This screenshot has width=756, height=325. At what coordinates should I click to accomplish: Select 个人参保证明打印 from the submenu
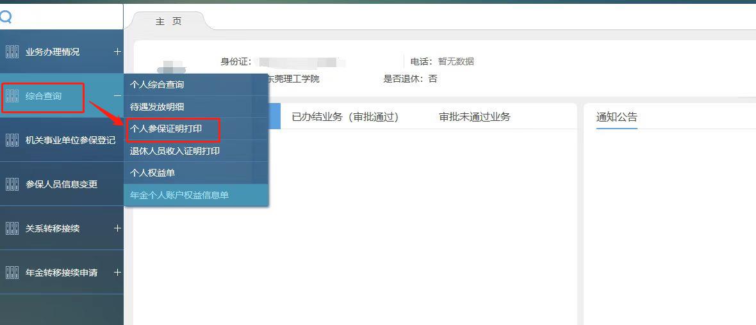point(166,129)
